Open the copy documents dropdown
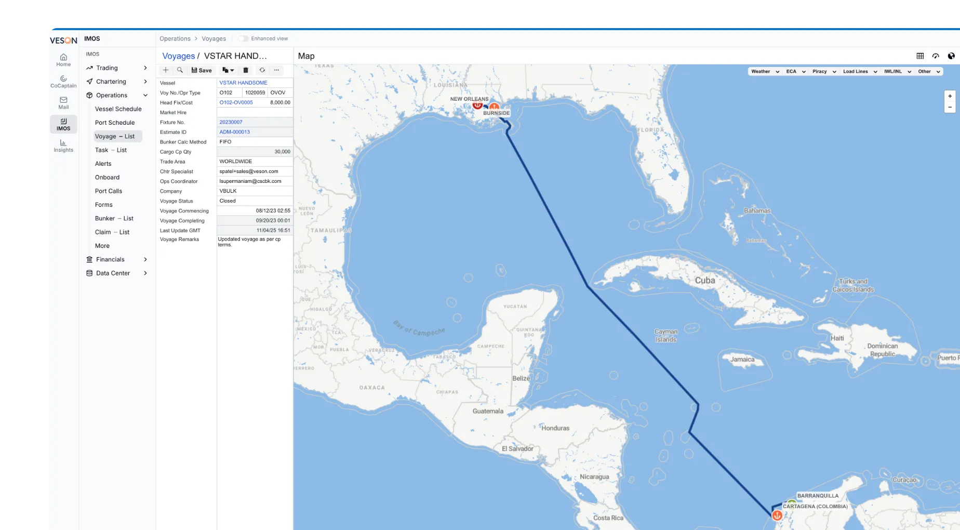The height and width of the screenshot is (530, 960). click(x=228, y=70)
